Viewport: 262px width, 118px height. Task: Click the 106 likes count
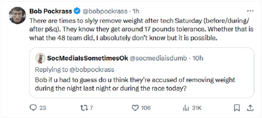[x=146, y=108]
